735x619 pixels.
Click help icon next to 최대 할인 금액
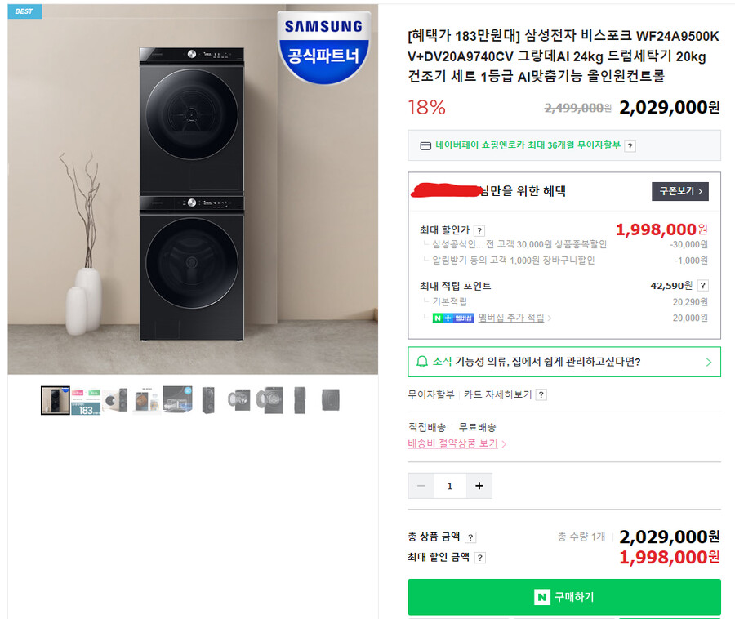click(480, 558)
